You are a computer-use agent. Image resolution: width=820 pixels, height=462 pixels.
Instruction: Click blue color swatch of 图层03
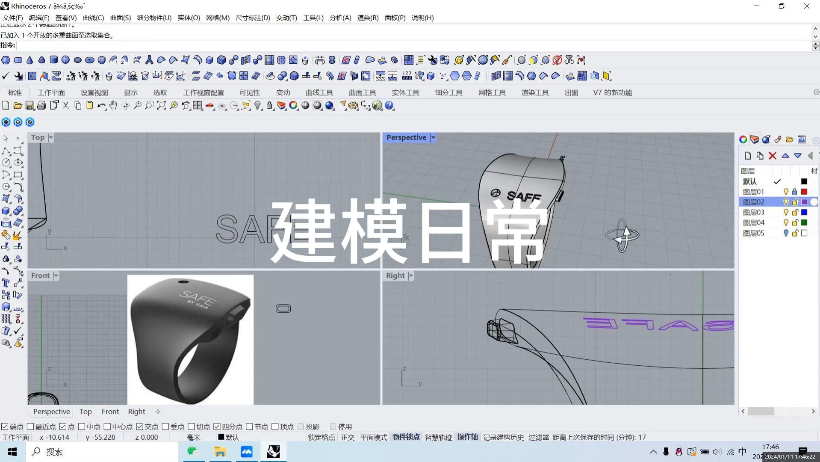pyautogui.click(x=804, y=212)
